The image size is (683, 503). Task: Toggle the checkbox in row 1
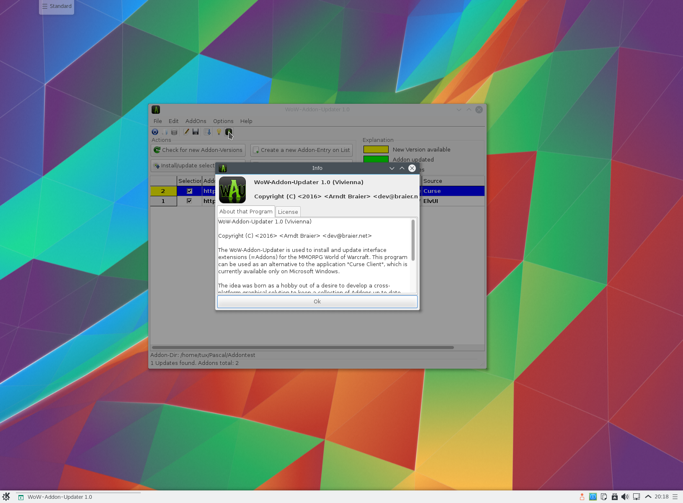click(x=189, y=201)
